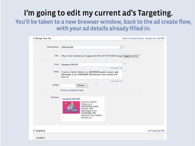The width and height of the screenshot is (195, 146).
Task: Click the help [?] icon beside the Browse button
Action: [x=96, y=84]
